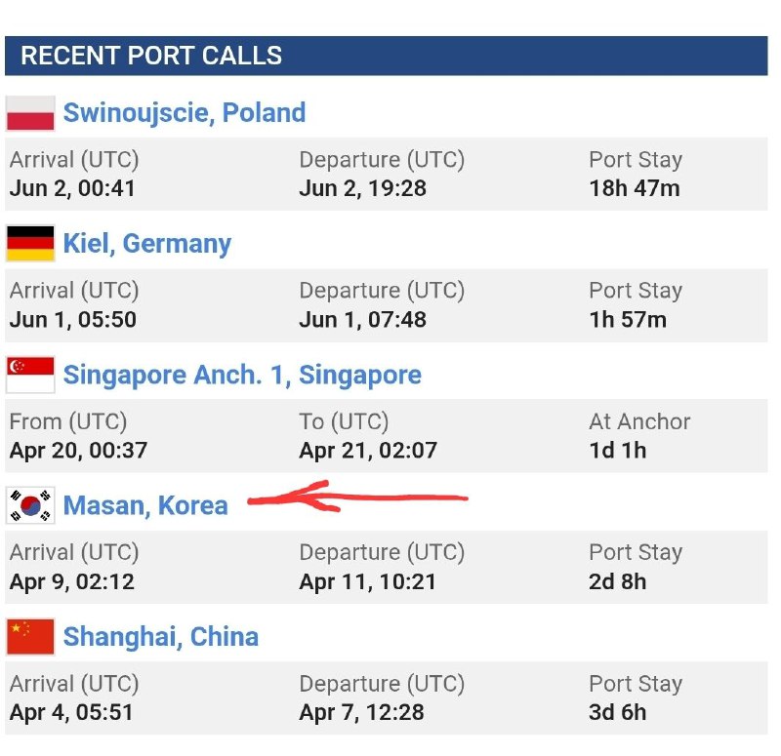
Task: Click Singapore To time Apr 21, 02:07
Action: click(368, 451)
